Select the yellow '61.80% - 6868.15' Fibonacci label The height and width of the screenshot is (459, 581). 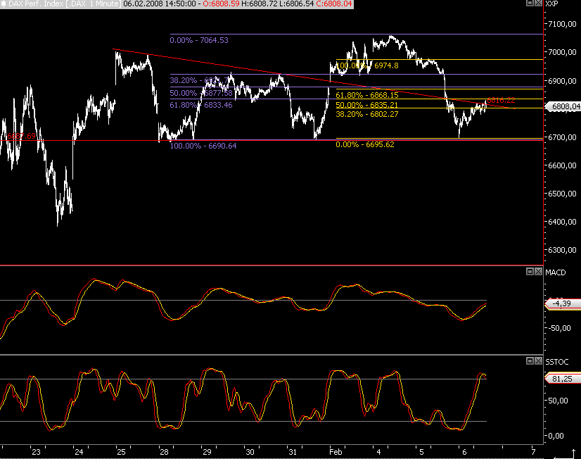367,95
